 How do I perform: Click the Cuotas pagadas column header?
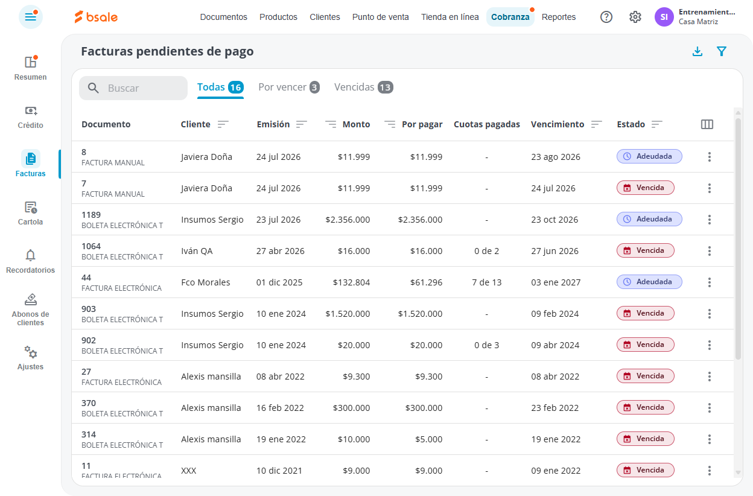[x=487, y=124]
